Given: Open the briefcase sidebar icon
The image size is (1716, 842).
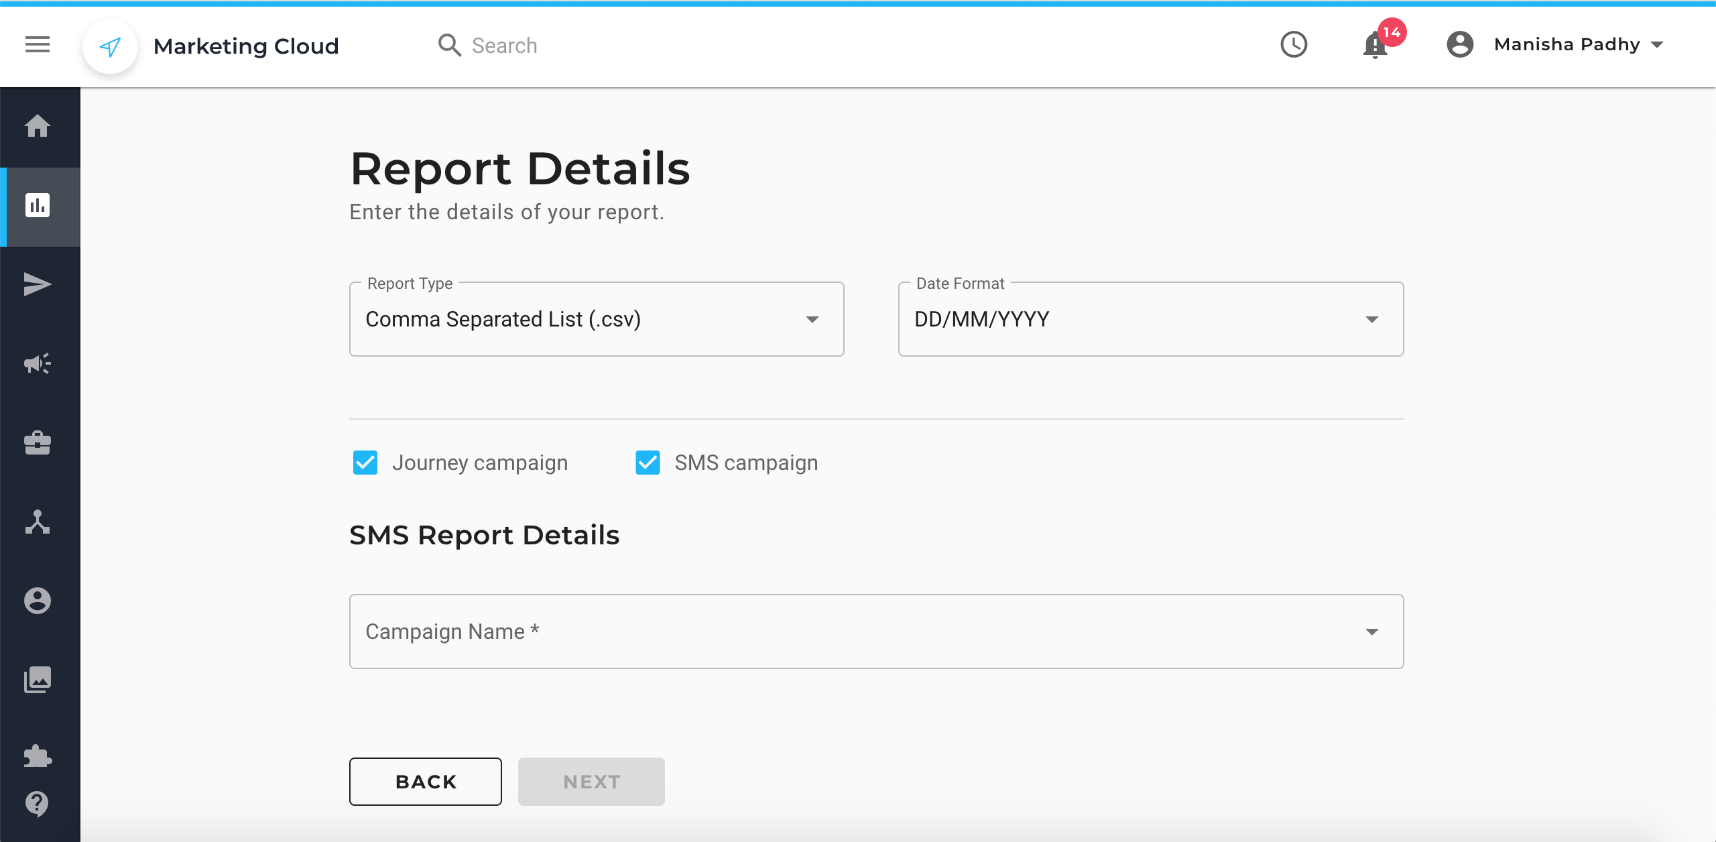Looking at the screenshot, I should tap(38, 442).
